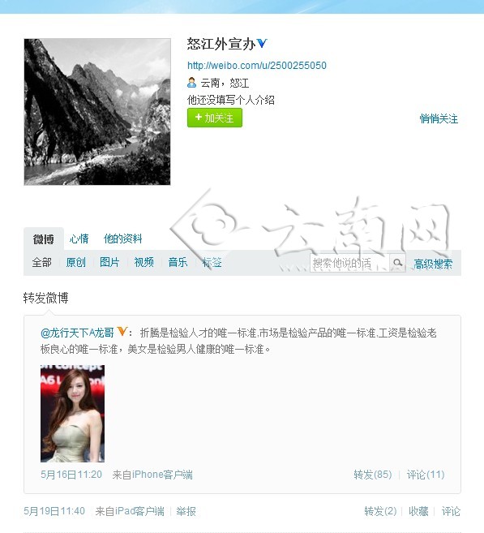Open the mountain river profile picture
The image size is (484, 533).
coord(97,112)
